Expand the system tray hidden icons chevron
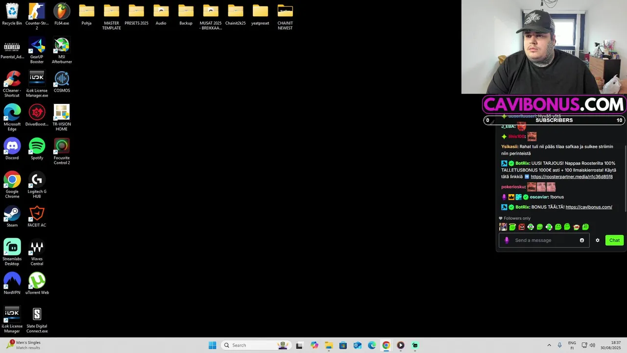Viewport: 627px width, 353px height. [x=549, y=345]
